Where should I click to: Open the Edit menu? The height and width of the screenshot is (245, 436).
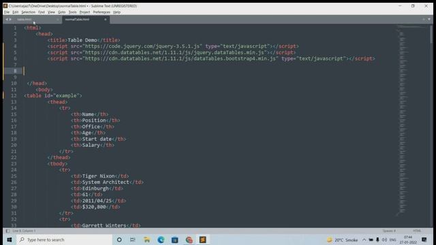click(x=15, y=12)
